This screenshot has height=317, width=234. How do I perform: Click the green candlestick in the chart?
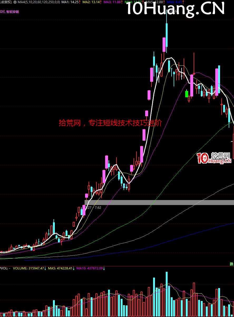[x=187, y=94]
